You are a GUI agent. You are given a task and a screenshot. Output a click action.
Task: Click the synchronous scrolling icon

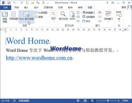tap(100, 17)
